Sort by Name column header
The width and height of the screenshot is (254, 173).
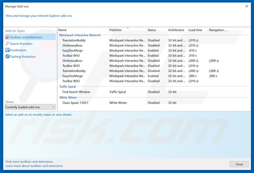83,30
